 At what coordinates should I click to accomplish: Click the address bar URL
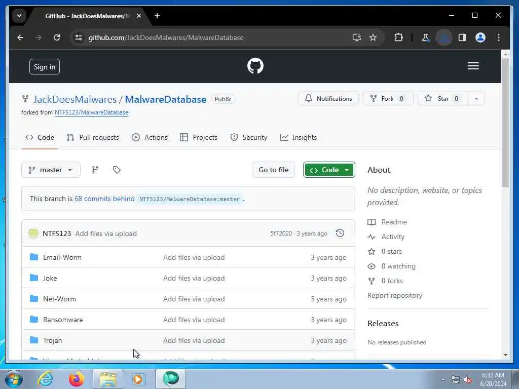[x=166, y=37]
